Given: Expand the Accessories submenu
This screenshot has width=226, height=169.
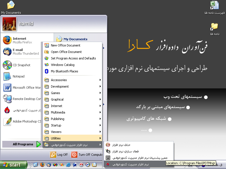Looking at the screenshot, I should 59,80.
